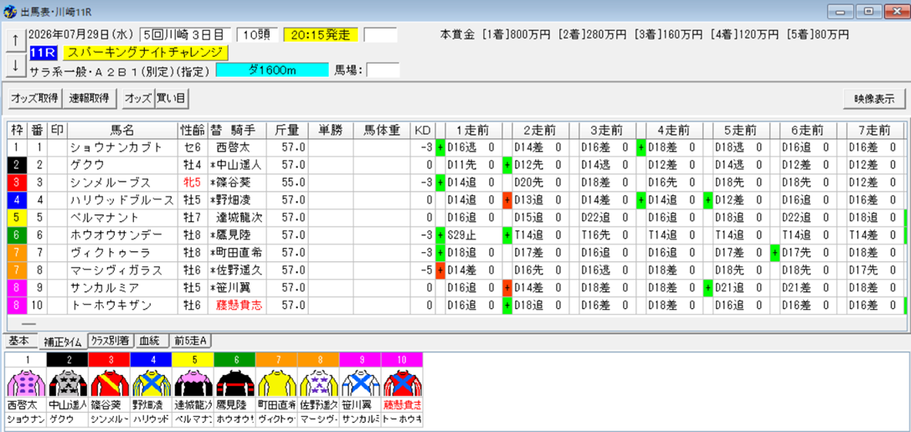This screenshot has height=432, width=911.
Task: Go to next race with down arrow
Action: point(15,65)
